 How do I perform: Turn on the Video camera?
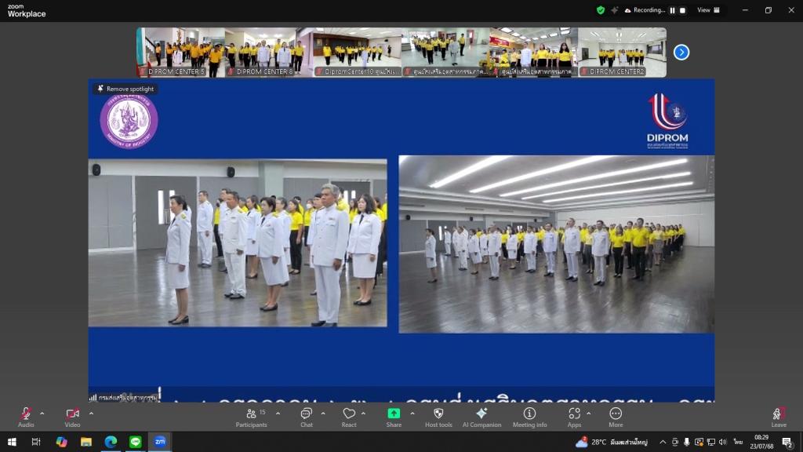(72, 417)
